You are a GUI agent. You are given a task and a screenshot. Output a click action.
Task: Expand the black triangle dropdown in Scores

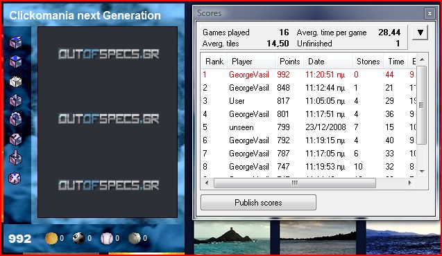tap(420, 33)
